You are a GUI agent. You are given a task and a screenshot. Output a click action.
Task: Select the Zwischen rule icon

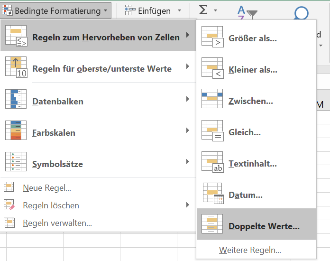(x=212, y=98)
